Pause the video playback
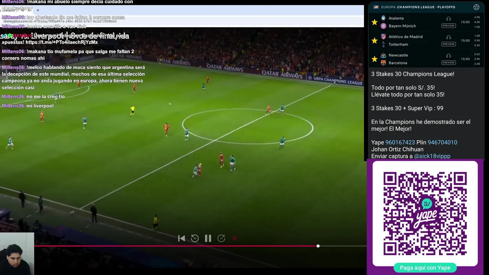This screenshot has width=489, height=275. click(x=208, y=238)
